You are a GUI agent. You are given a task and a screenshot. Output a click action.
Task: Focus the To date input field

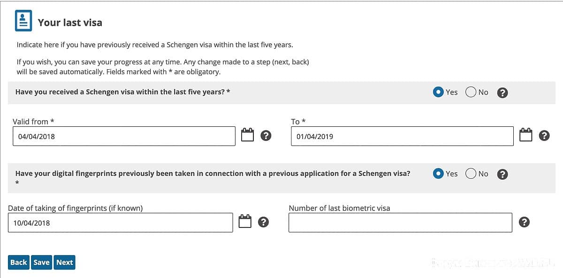pyautogui.click(x=402, y=136)
